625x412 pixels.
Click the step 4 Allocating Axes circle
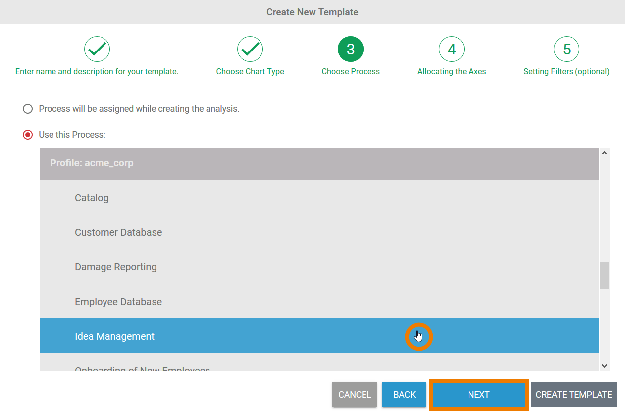[452, 49]
